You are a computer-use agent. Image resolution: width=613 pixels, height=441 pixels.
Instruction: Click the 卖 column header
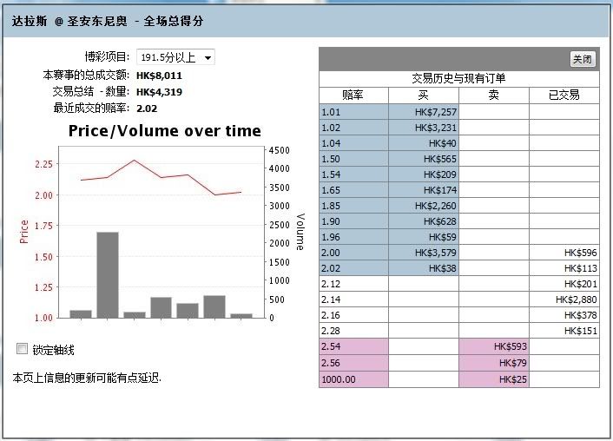[x=494, y=95]
